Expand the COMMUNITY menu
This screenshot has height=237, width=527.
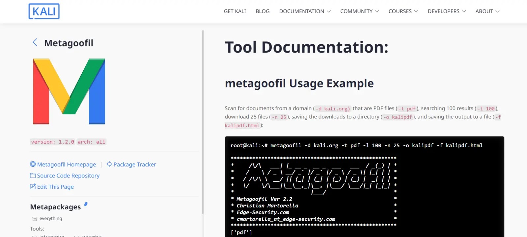coord(359,11)
